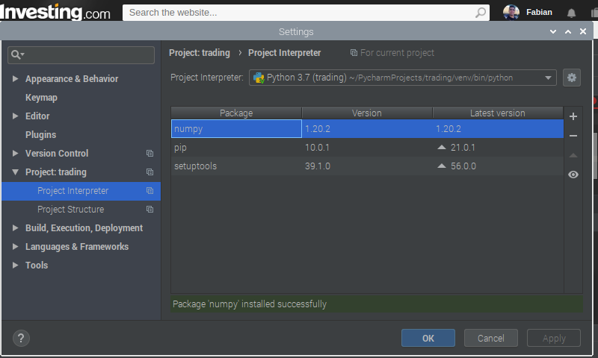Select the pip package row
Screen dimensions: 598x358
367,147
